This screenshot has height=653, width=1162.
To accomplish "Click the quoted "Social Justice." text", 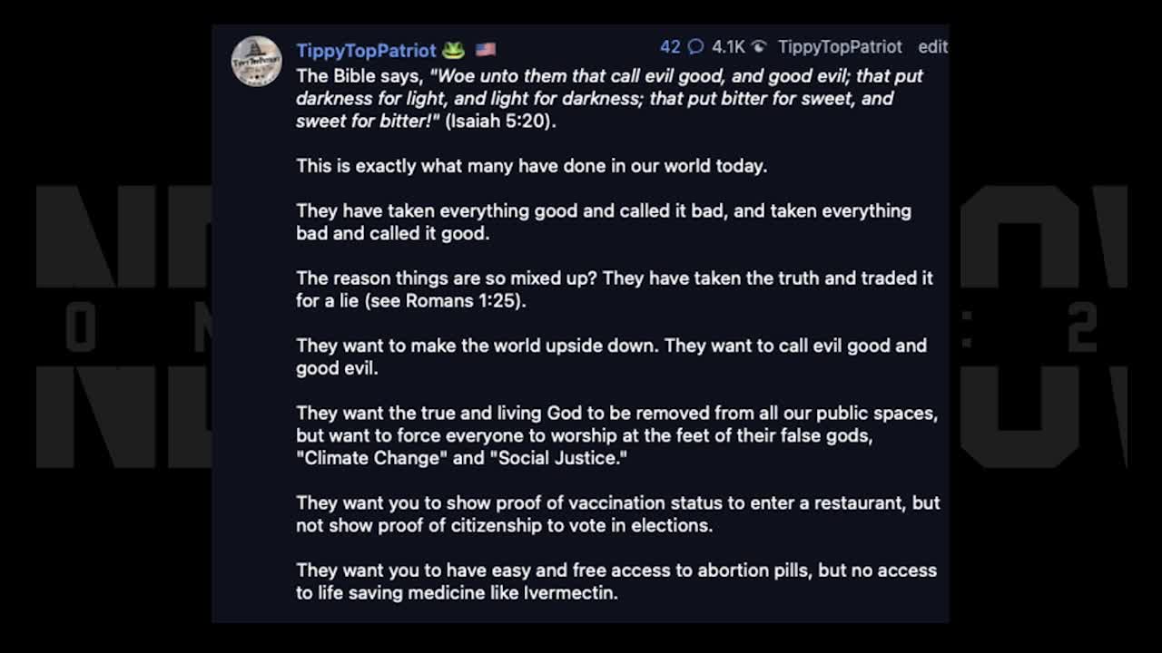I will tap(558, 458).
